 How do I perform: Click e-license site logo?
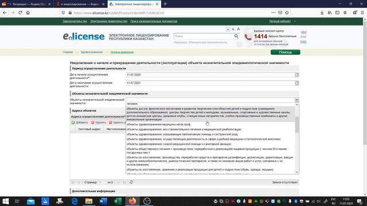click(x=84, y=37)
